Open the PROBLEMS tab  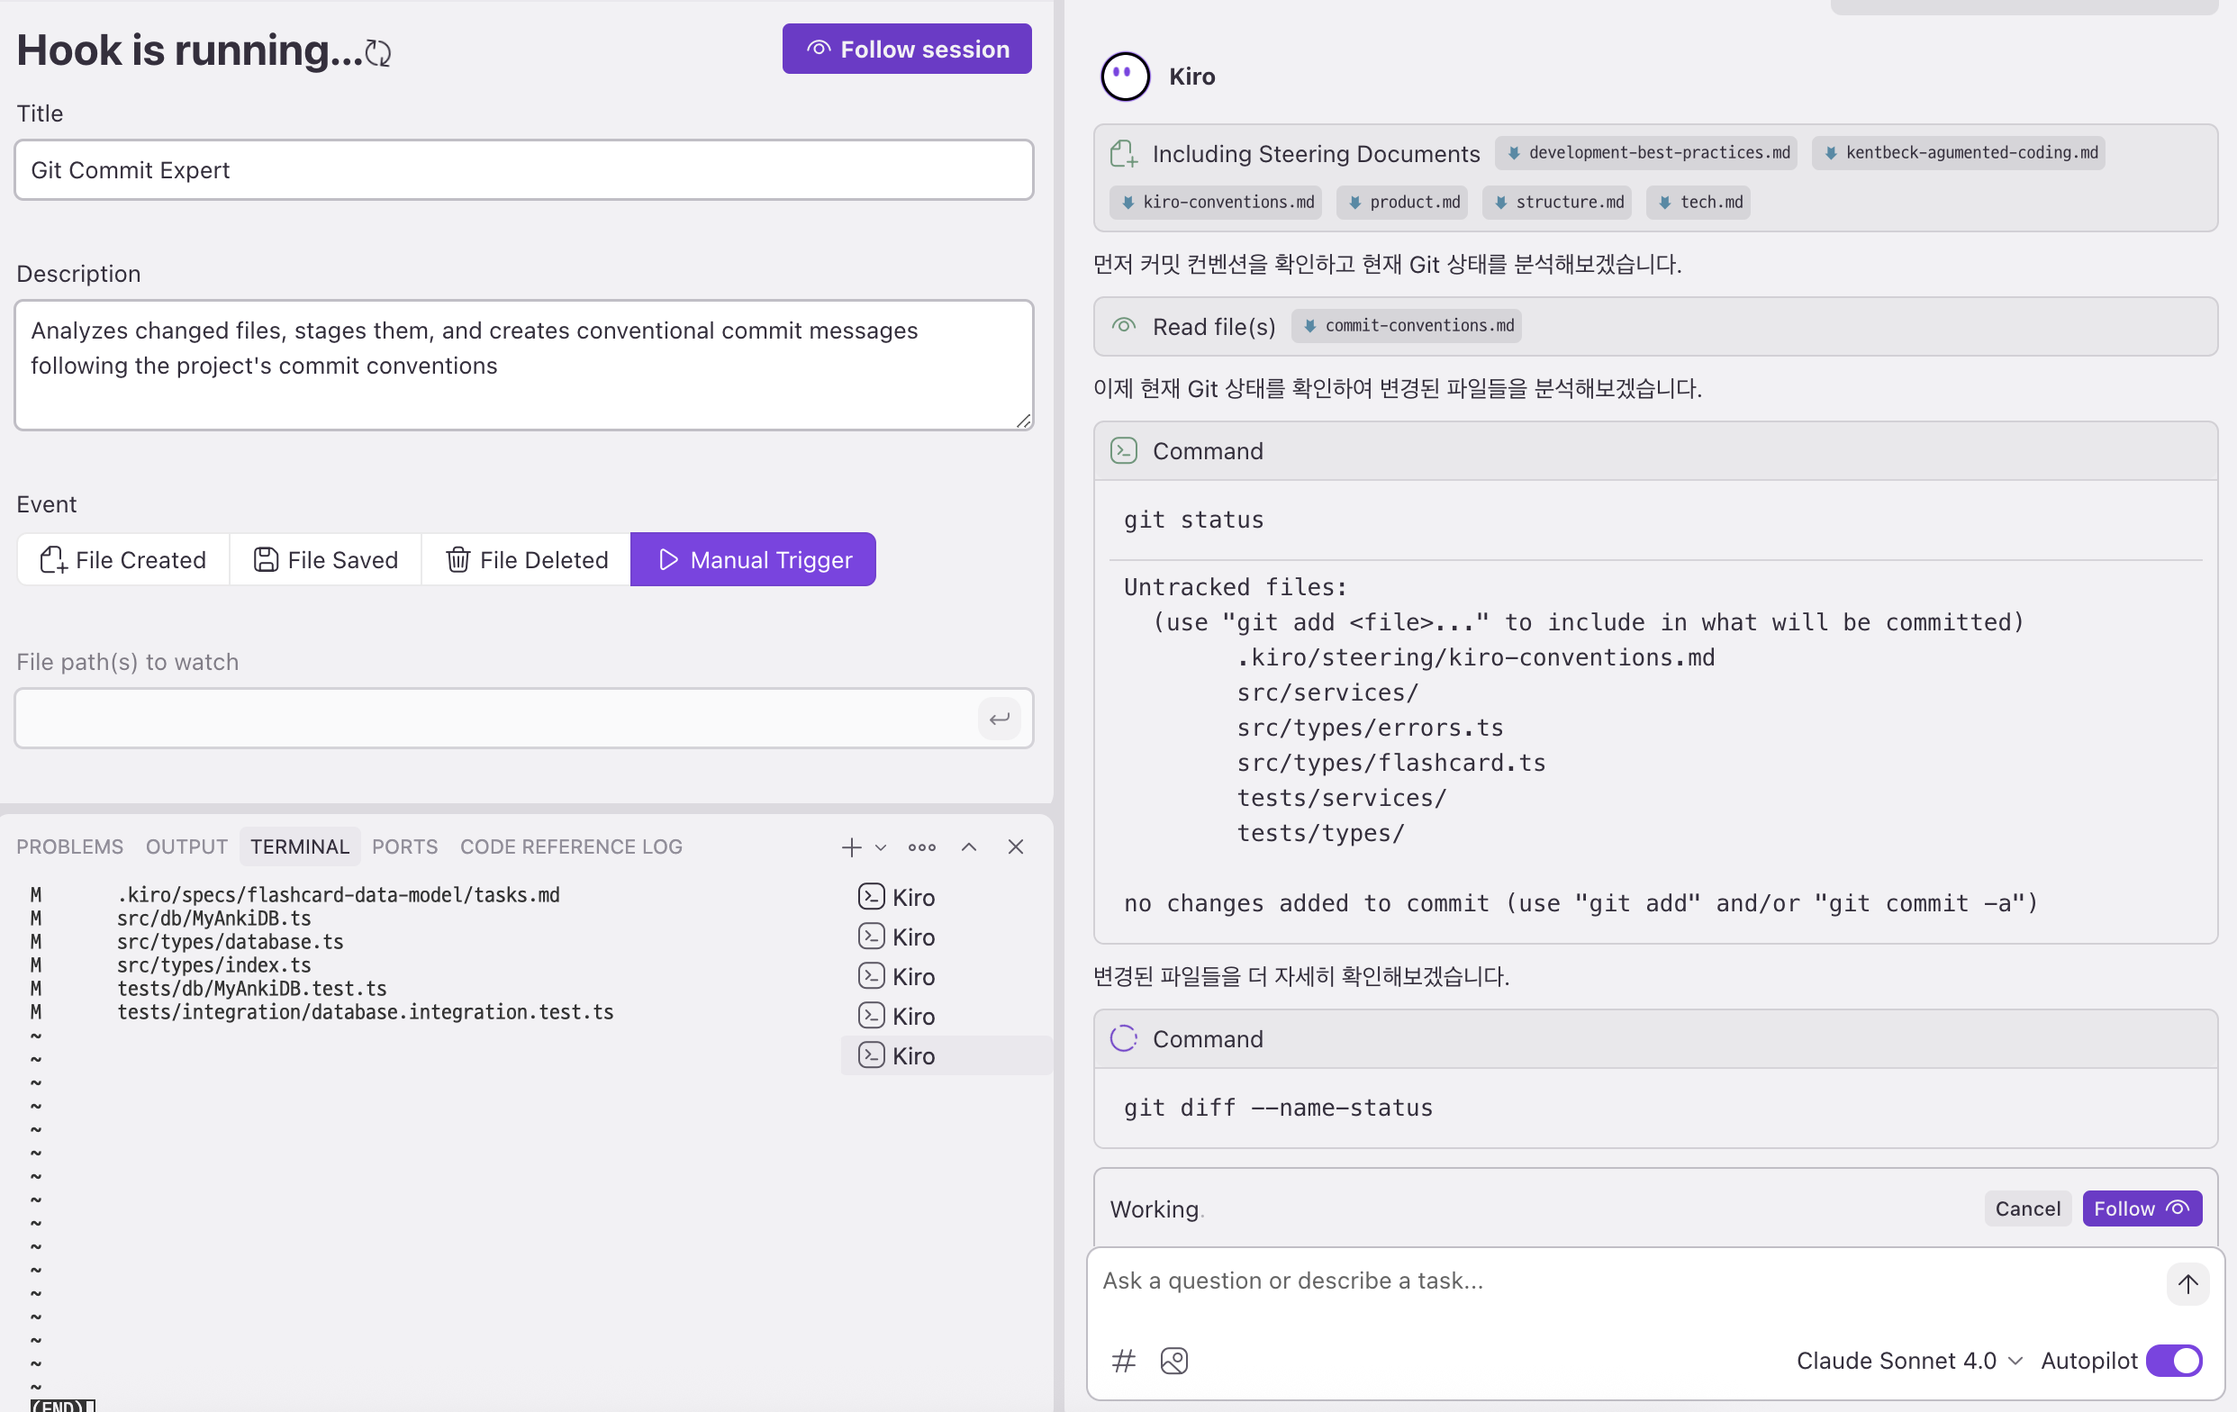(x=69, y=847)
